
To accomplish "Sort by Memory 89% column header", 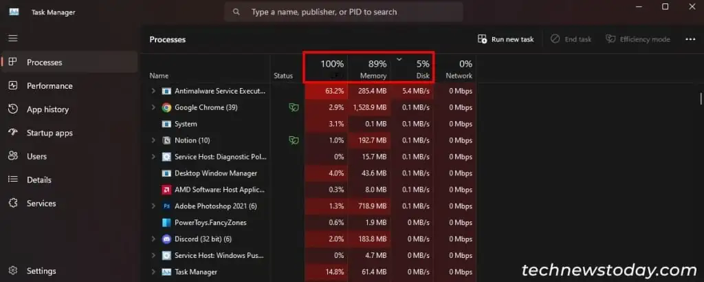I will [368, 69].
